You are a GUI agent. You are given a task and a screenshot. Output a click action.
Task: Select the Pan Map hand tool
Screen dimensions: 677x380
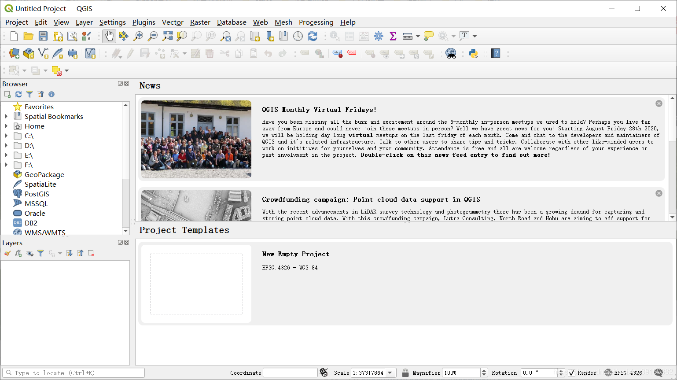(109, 36)
